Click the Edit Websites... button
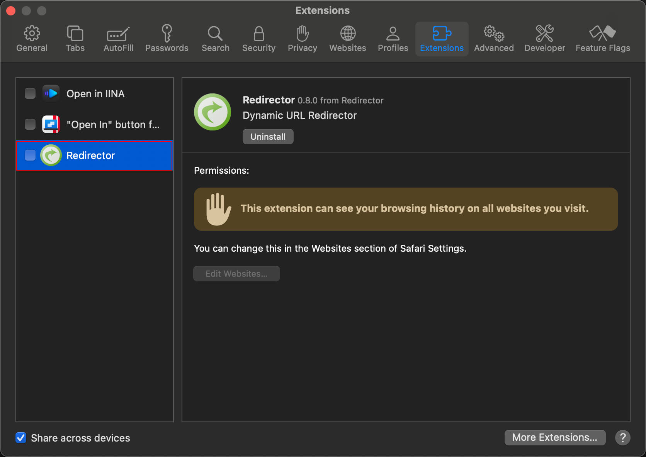The height and width of the screenshot is (457, 646). (x=236, y=274)
